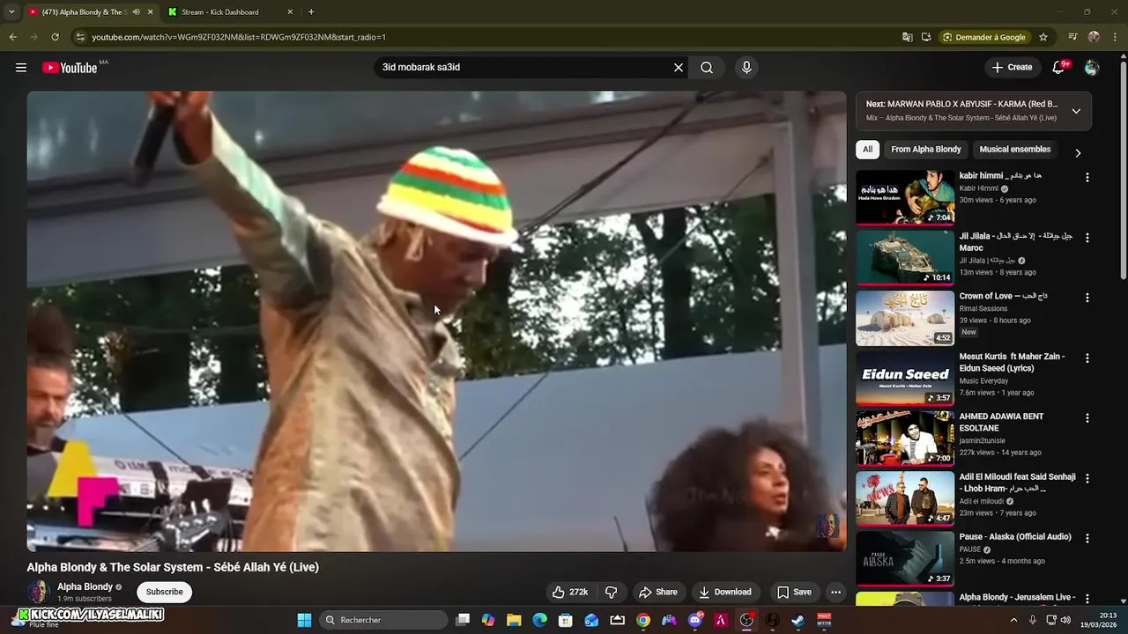
Task: Go back in browser history
Action: coord(12,37)
